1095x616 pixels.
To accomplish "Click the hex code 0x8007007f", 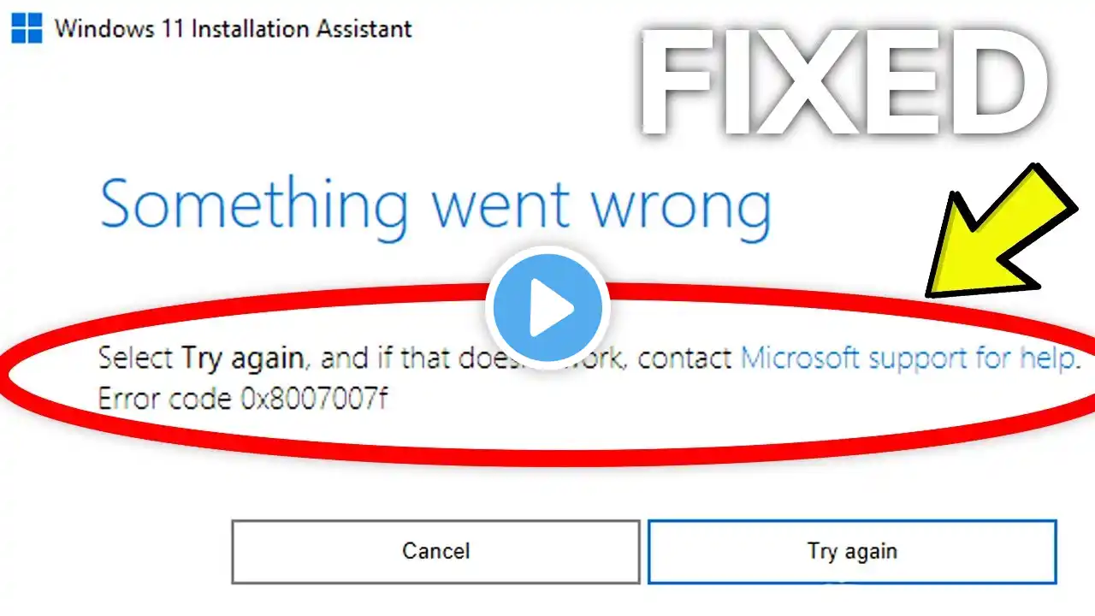I will (315, 399).
